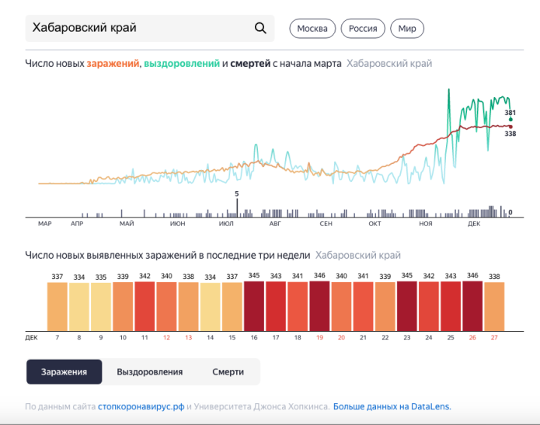Open Больше данных на DataLens link

(x=392, y=406)
